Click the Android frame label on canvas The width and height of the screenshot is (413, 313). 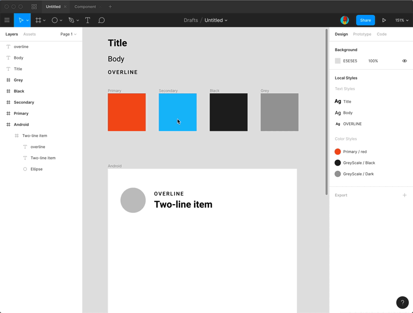pyautogui.click(x=115, y=166)
